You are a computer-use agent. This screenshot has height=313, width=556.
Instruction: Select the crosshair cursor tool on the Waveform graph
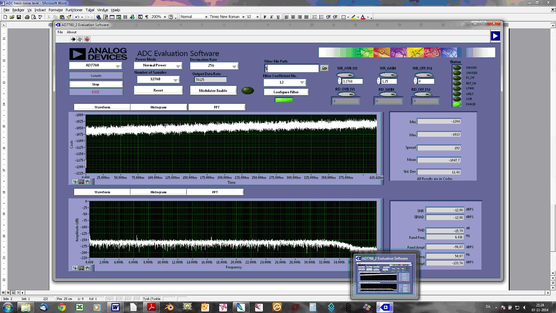[75, 182]
